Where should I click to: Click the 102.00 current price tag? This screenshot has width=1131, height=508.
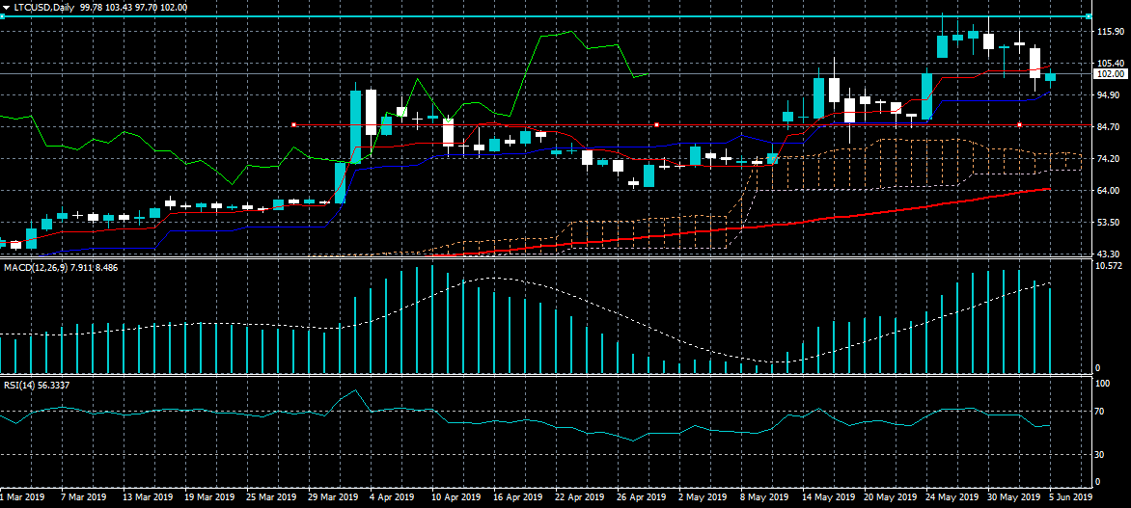[1110, 73]
